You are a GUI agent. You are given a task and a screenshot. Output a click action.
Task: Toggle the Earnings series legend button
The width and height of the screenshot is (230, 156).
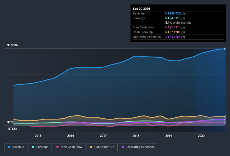coord(40,147)
